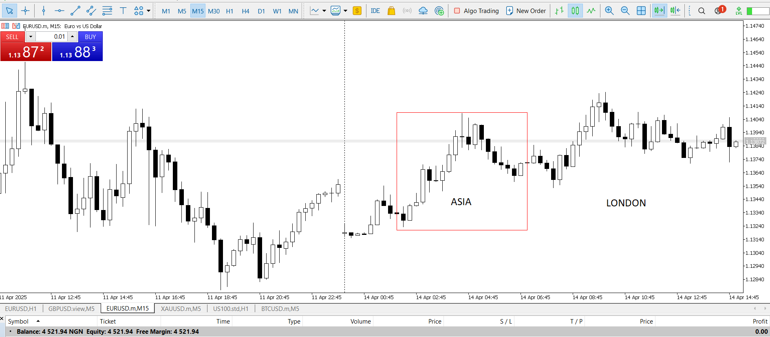Select the horizontal line tool

[60, 11]
